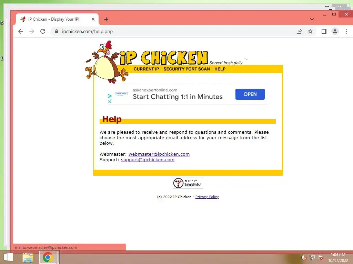353x264 pixels.
Task: Click the browser forward arrow
Action: 32,31
